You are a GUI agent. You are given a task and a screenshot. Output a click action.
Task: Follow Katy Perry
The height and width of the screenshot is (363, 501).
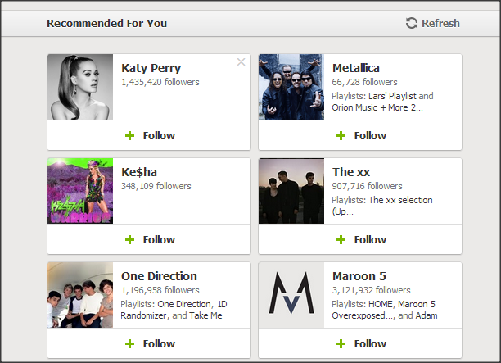pyautogui.click(x=150, y=135)
